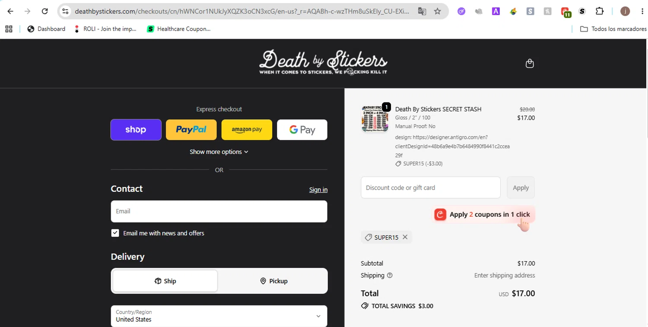The width and height of the screenshot is (648, 327).
Task: Click the Death by Stickers logo
Action: point(323,63)
